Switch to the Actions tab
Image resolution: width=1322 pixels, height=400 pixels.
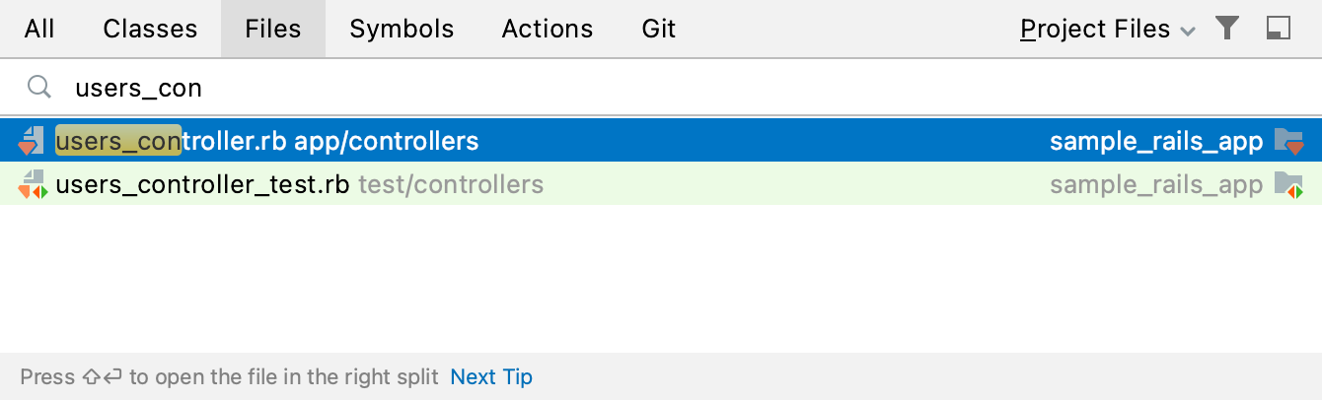pyautogui.click(x=548, y=30)
